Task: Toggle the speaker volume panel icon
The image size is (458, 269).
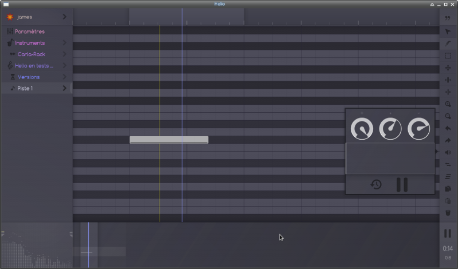Action: pyautogui.click(x=448, y=153)
